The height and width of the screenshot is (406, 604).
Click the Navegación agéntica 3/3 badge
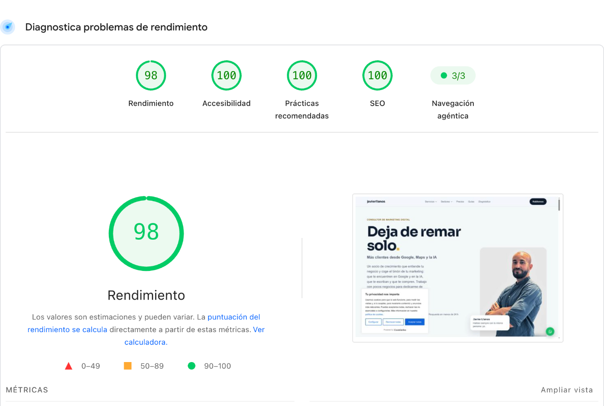[453, 76]
